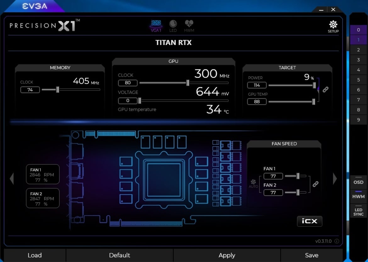368x262 pixels.
Task: Click the voltage offset field 0
Action: click(128, 100)
